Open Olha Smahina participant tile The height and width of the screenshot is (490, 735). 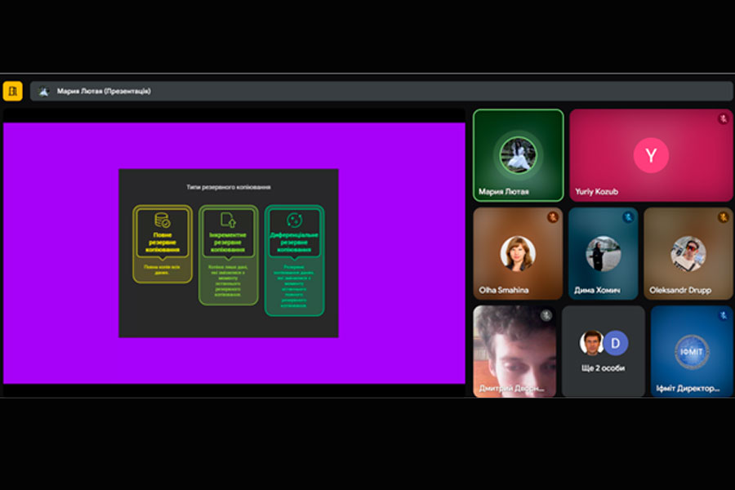click(518, 253)
